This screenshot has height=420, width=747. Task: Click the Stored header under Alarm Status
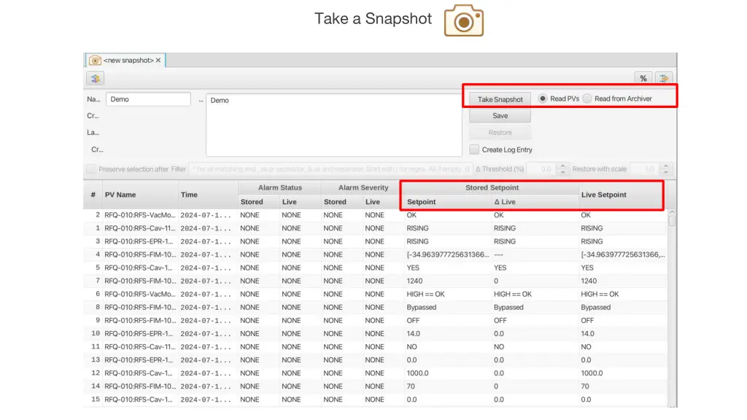(x=259, y=202)
